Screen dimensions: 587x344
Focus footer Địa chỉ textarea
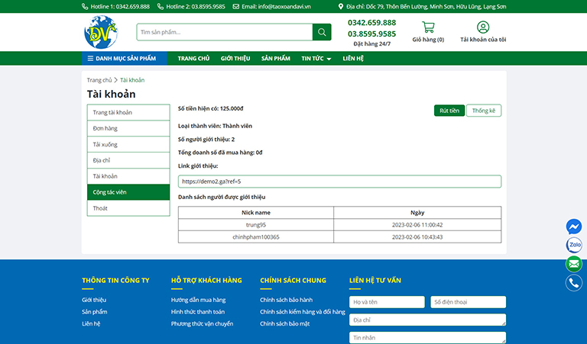(427, 320)
